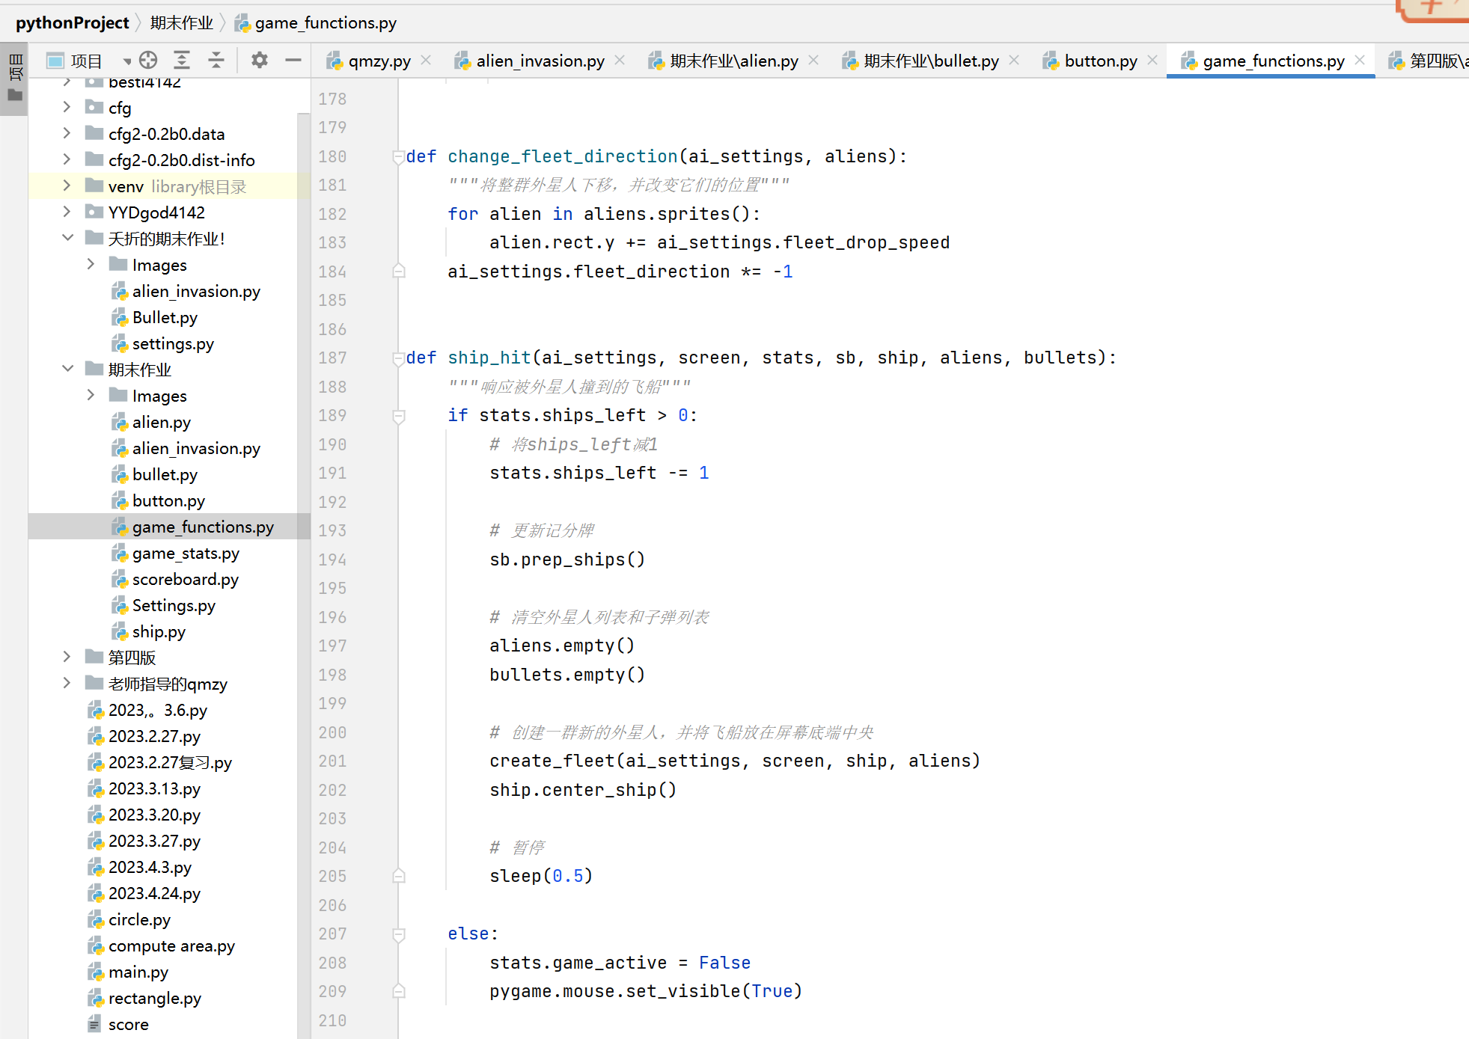Screen dimensions: 1469x1039
Task: Fold ship_hit function at line 187
Action: point(399,358)
